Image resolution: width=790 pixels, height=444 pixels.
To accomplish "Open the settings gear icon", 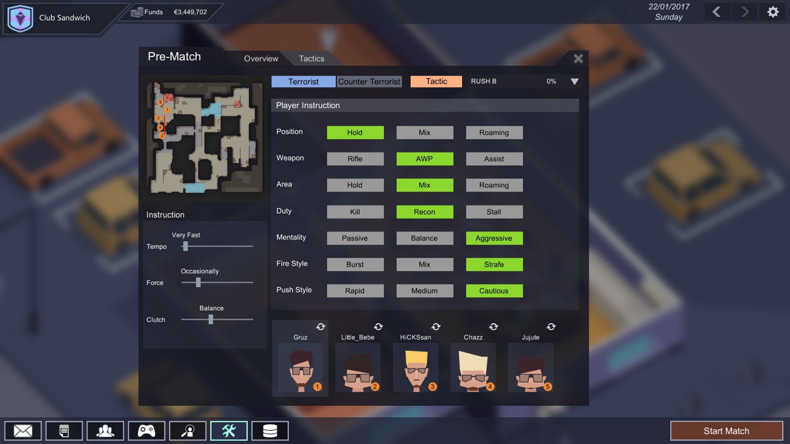I will click(773, 12).
